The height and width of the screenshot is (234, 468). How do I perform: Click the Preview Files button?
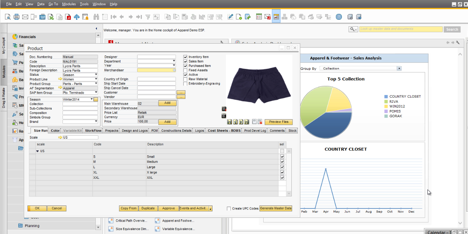click(279, 122)
